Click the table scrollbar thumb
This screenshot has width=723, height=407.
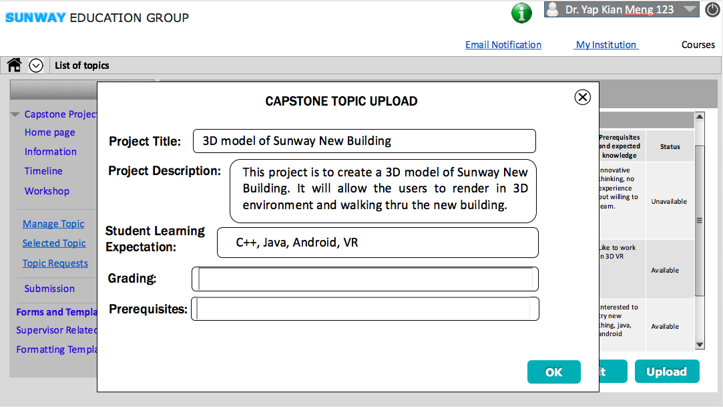[x=700, y=221]
